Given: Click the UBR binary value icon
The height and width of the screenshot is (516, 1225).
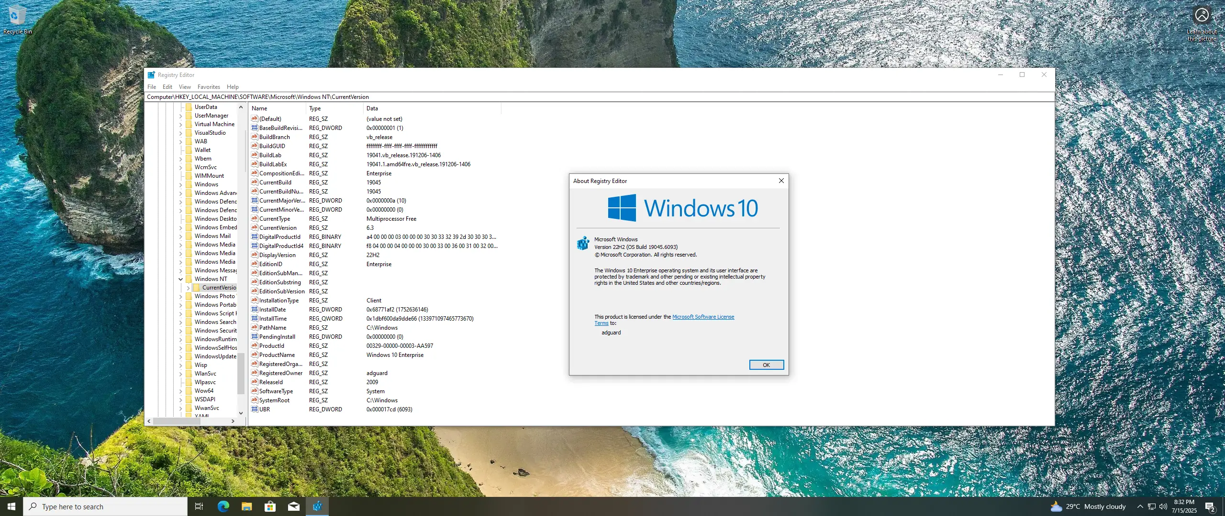Looking at the screenshot, I should (x=255, y=409).
